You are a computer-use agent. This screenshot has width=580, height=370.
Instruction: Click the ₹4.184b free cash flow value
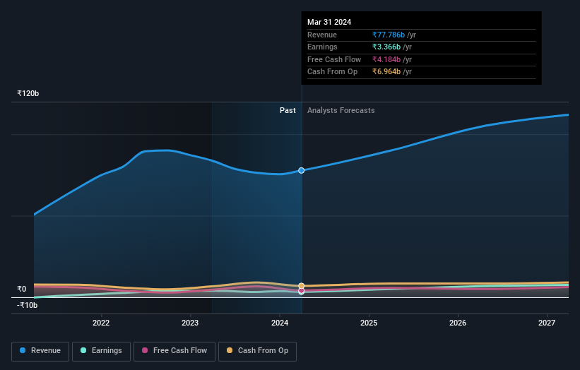386,59
